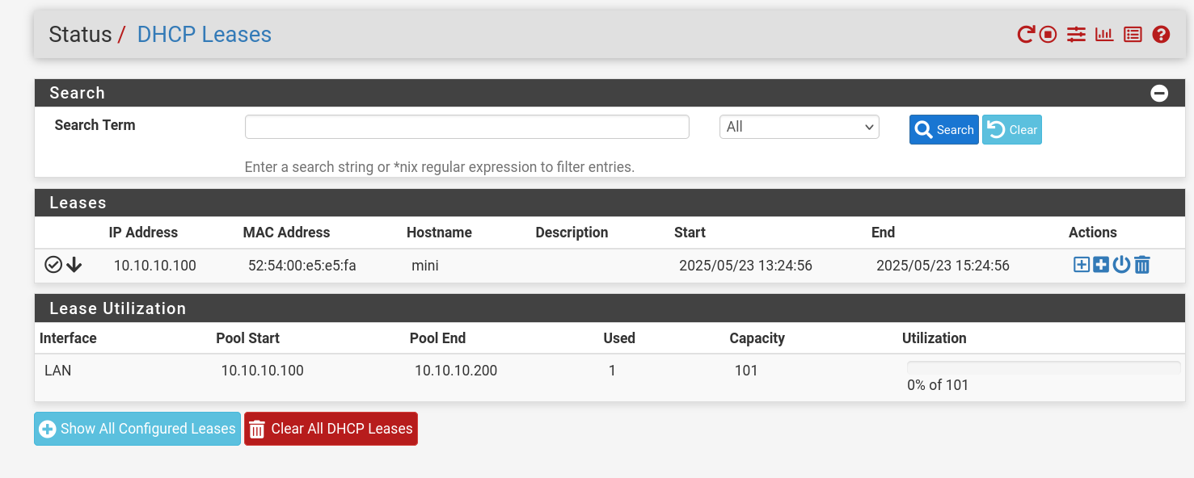1194x478 pixels.
Task: Open related log entries list icon
Action: pyautogui.click(x=1133, y=35)
